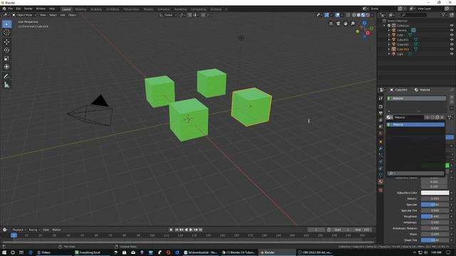The image size is (456, 256).
Task: Collapse the Collection tree in outliner
Action: [x=385, y=26]
